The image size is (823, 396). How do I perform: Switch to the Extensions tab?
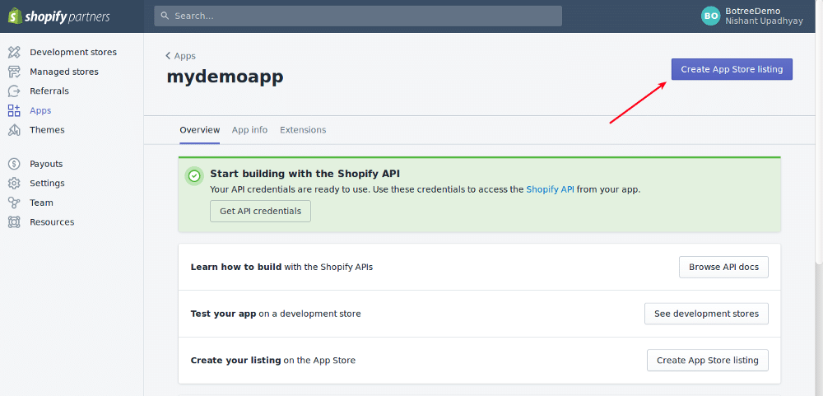[x=303, y=130]
